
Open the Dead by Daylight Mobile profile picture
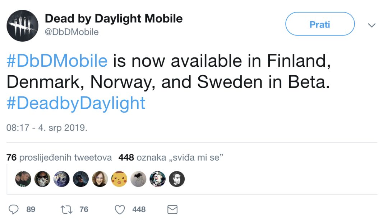22,25
